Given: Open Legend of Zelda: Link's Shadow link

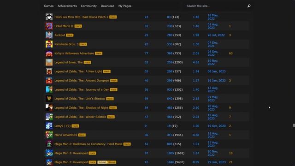Looking at the screenshot, I should 80,99.
